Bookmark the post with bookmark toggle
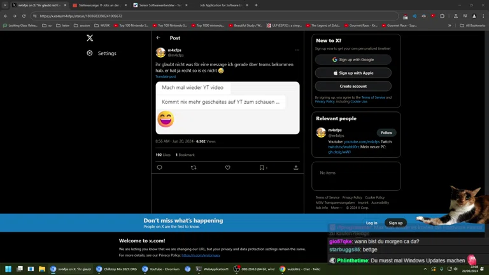This screenshot has height=275, width=489. (x=262, y=168)
